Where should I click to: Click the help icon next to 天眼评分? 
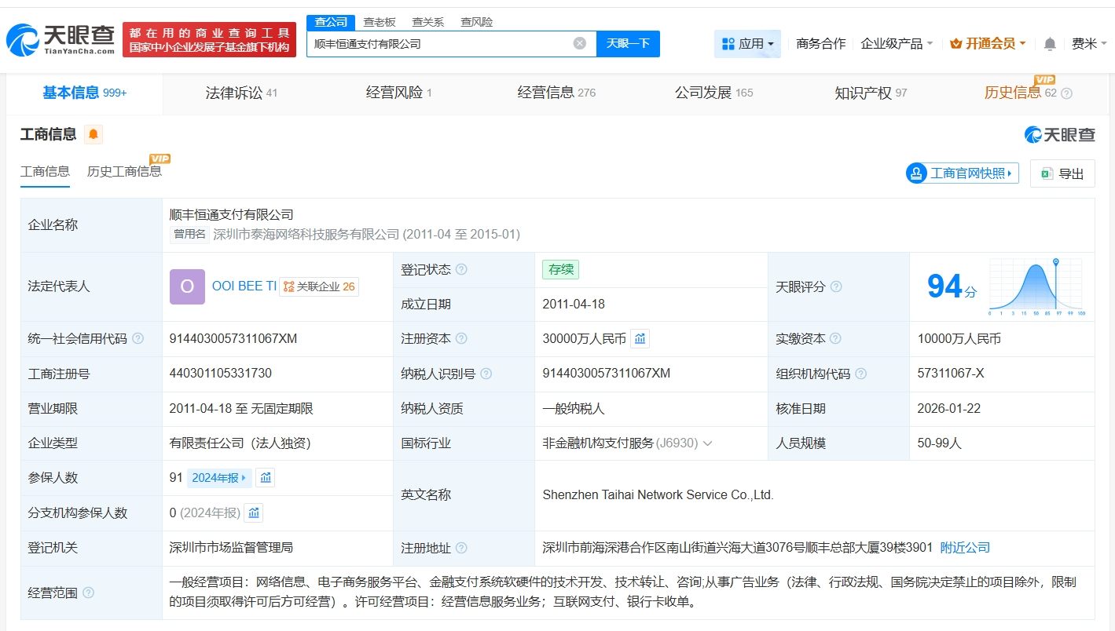click(836, 286)
